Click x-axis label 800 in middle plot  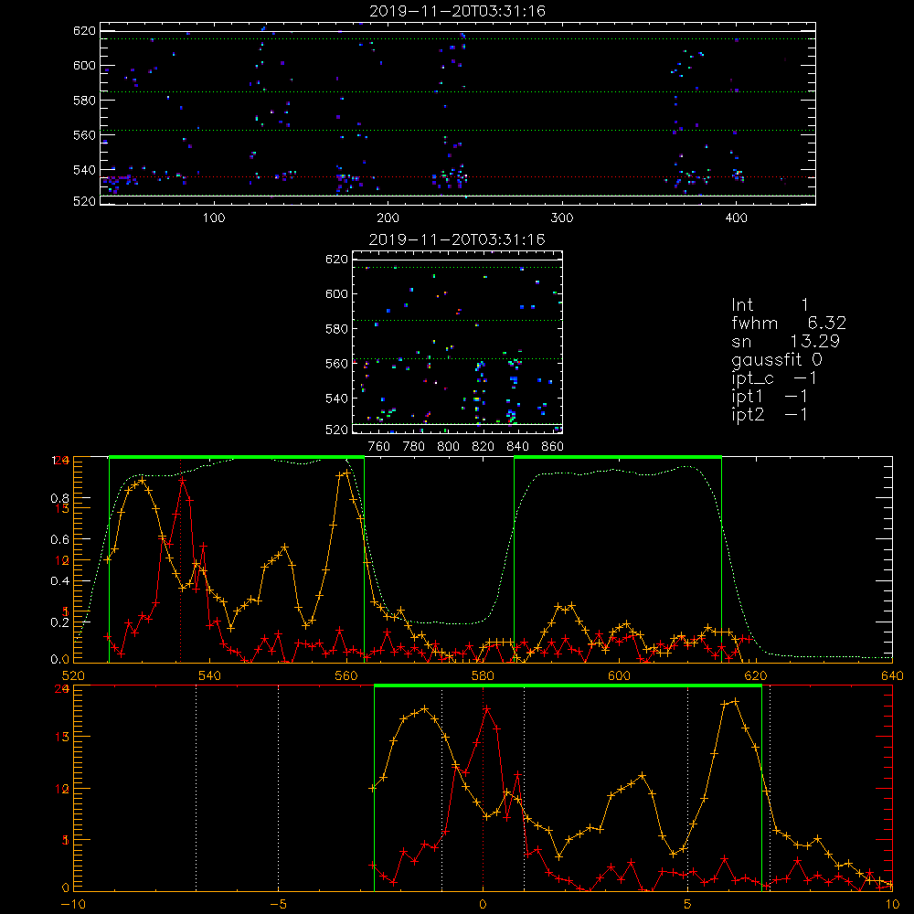pos(448,447)
